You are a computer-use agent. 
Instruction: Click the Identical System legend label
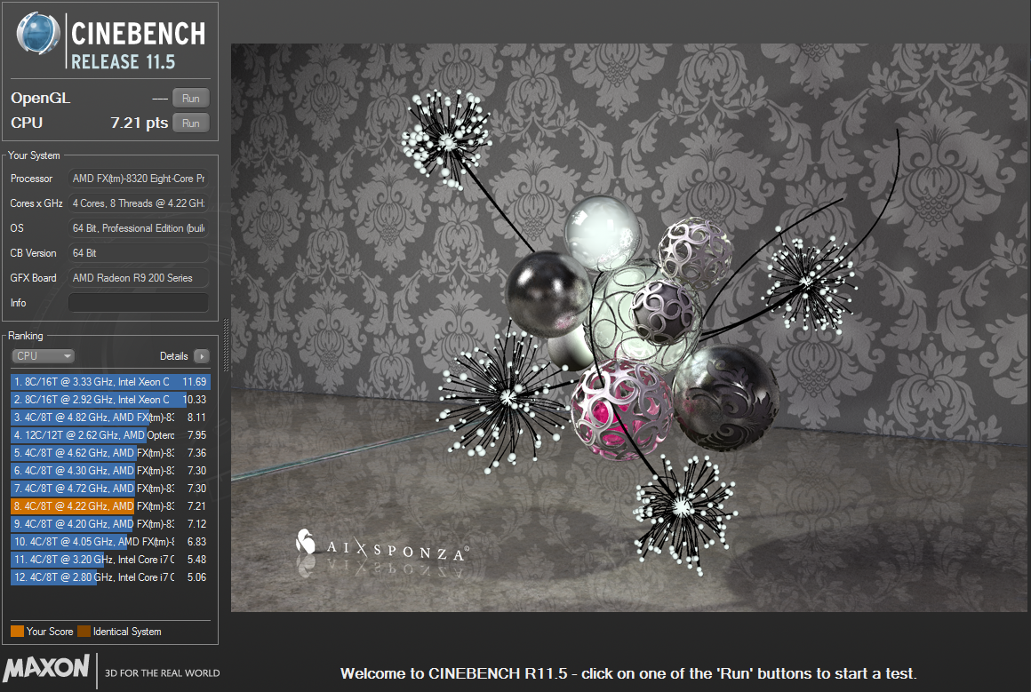pos(127,632)
